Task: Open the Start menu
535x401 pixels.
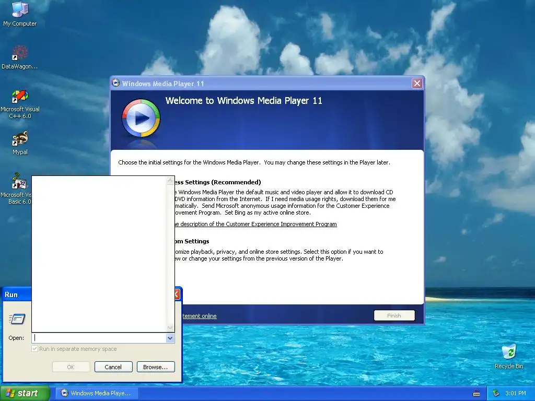Action: pyautogui.click(x=25, y=393)
